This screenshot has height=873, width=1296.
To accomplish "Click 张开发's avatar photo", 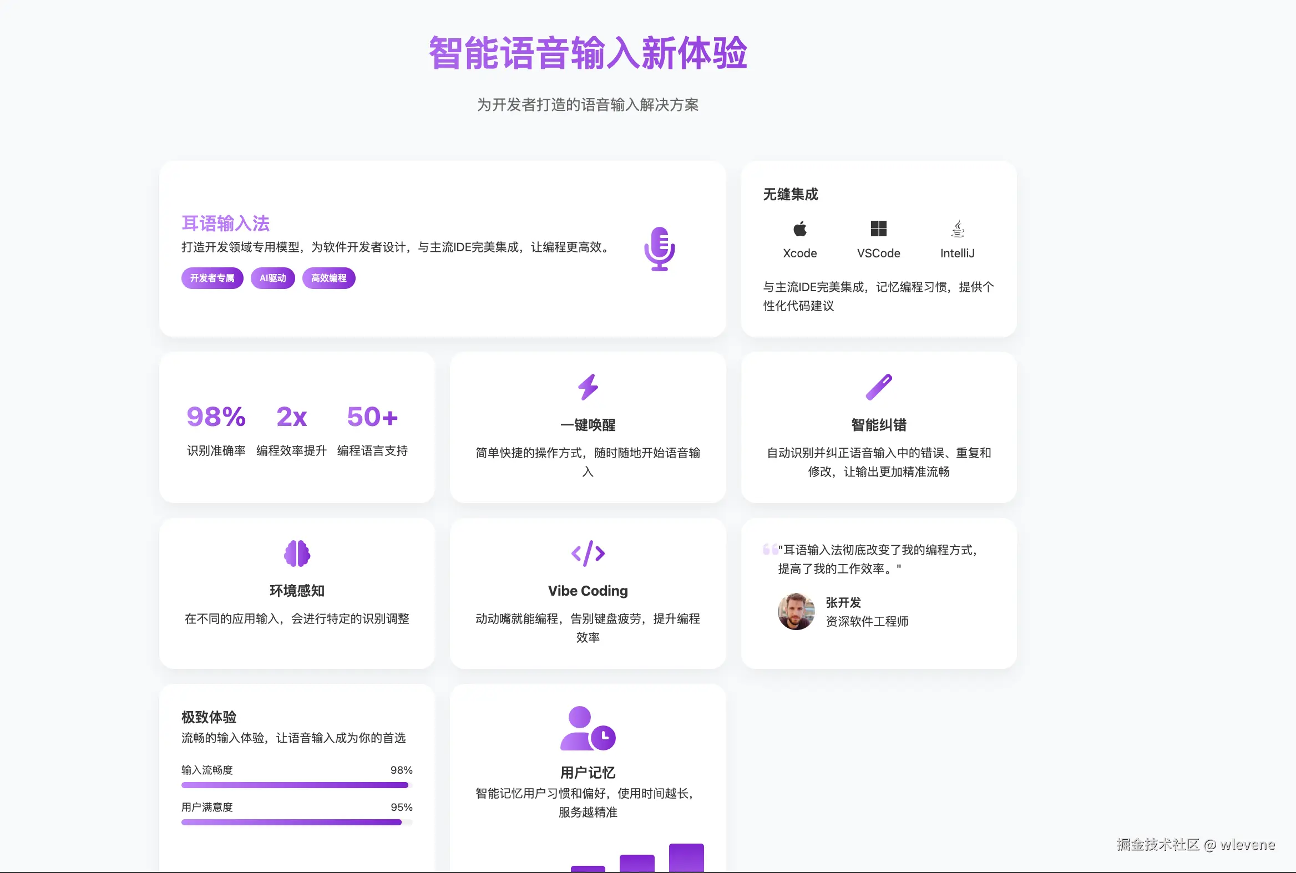I will [796, 611].
